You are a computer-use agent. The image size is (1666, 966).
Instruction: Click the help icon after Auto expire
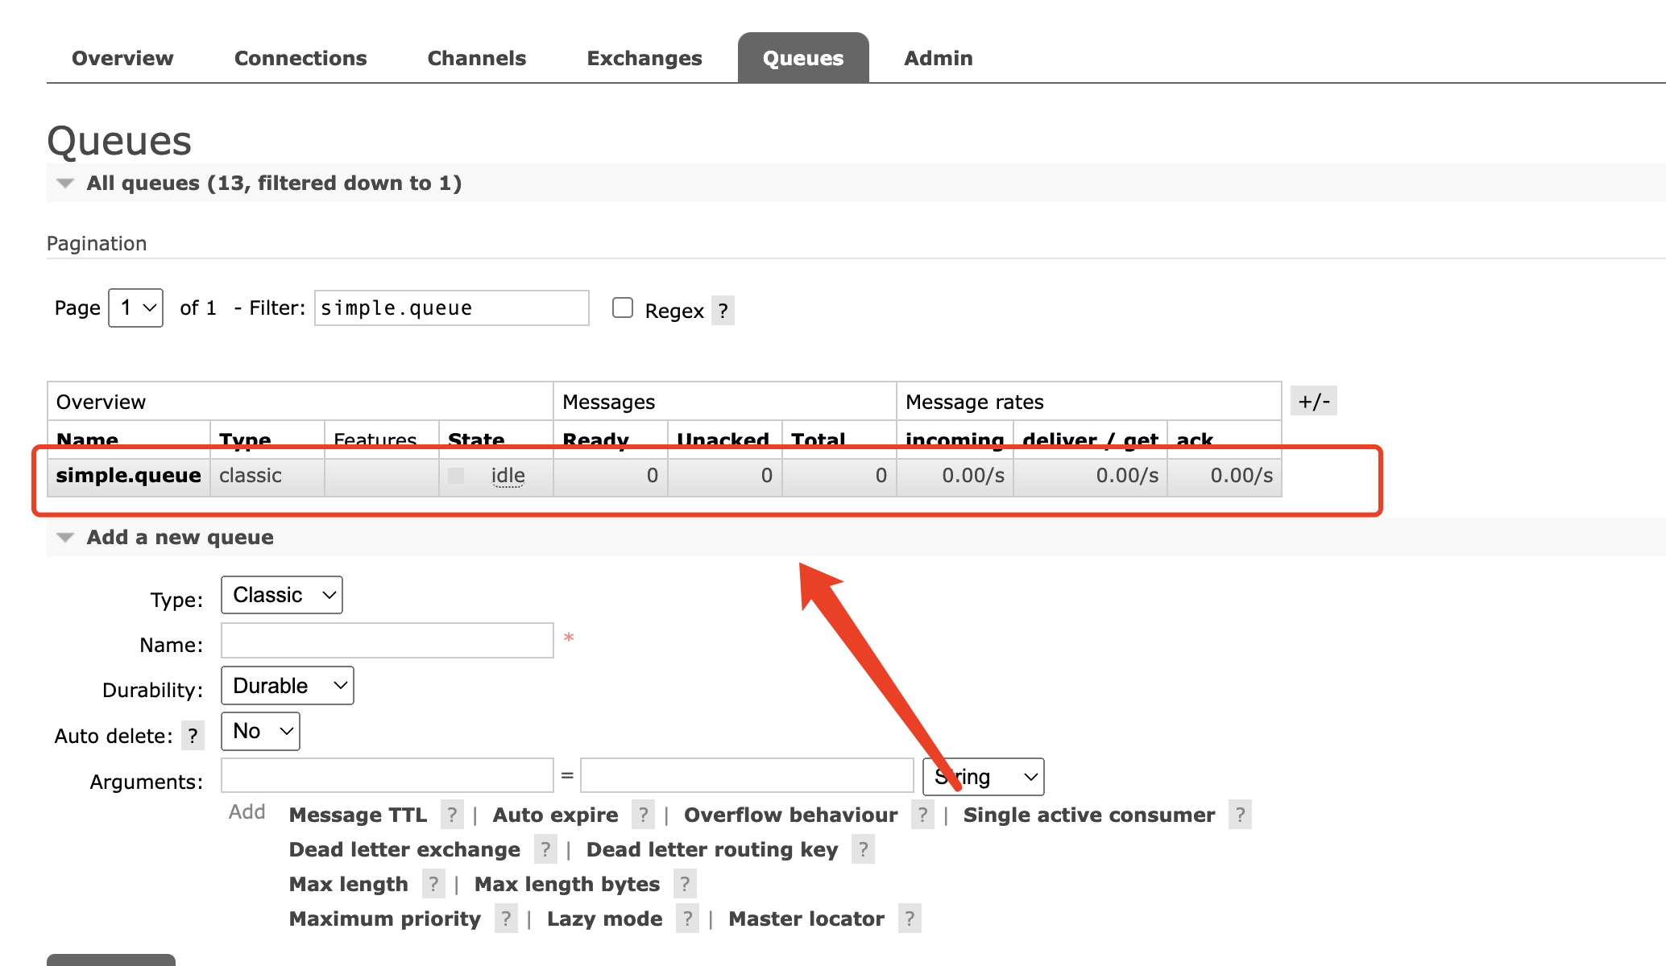(x=643, y=815)
